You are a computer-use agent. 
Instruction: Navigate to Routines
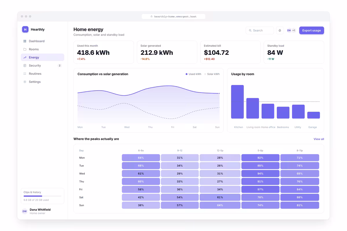(43, 74)
